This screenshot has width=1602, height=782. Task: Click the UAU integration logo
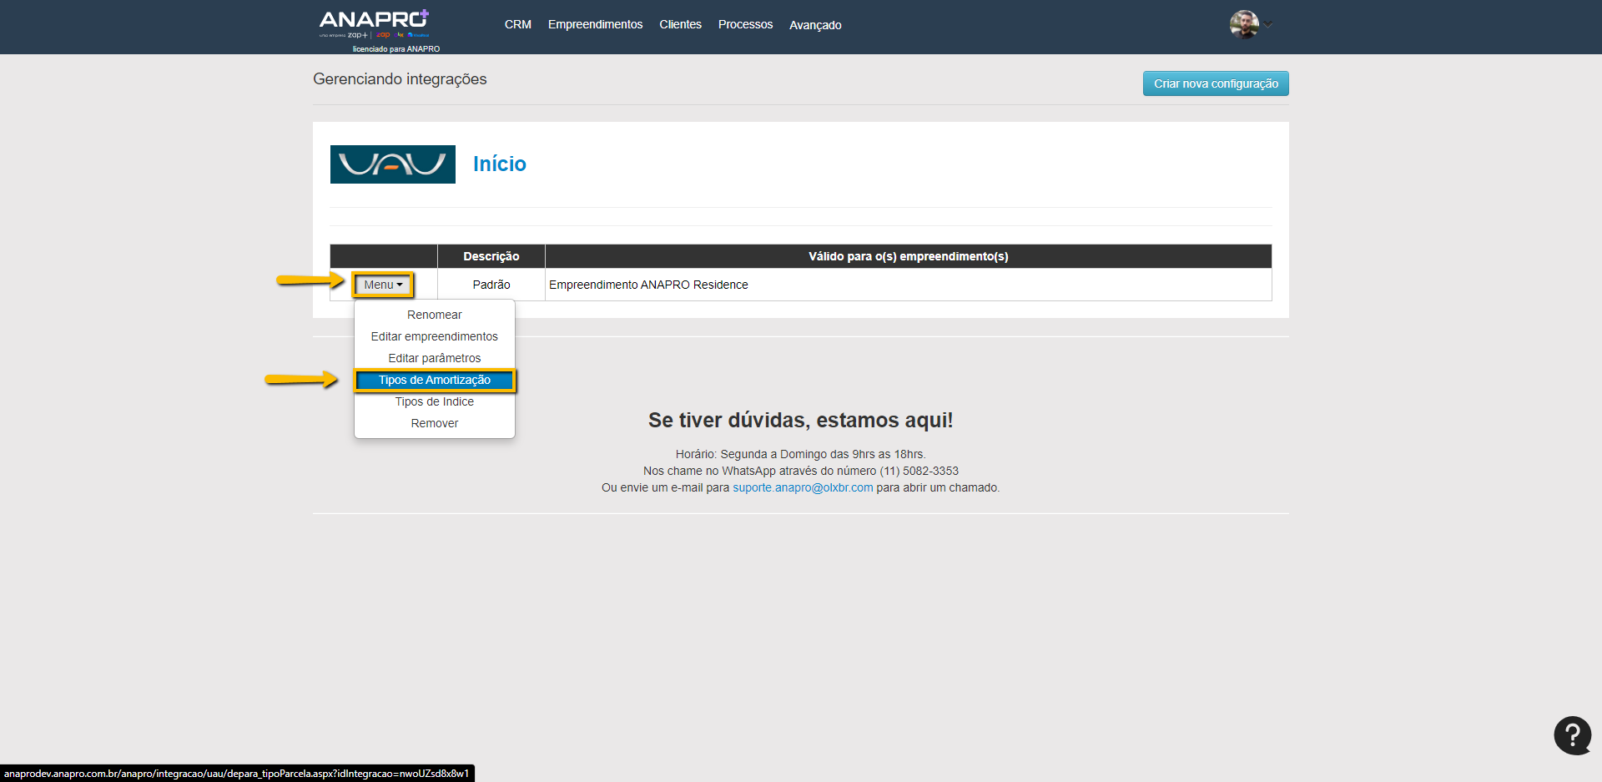(393, 164)
